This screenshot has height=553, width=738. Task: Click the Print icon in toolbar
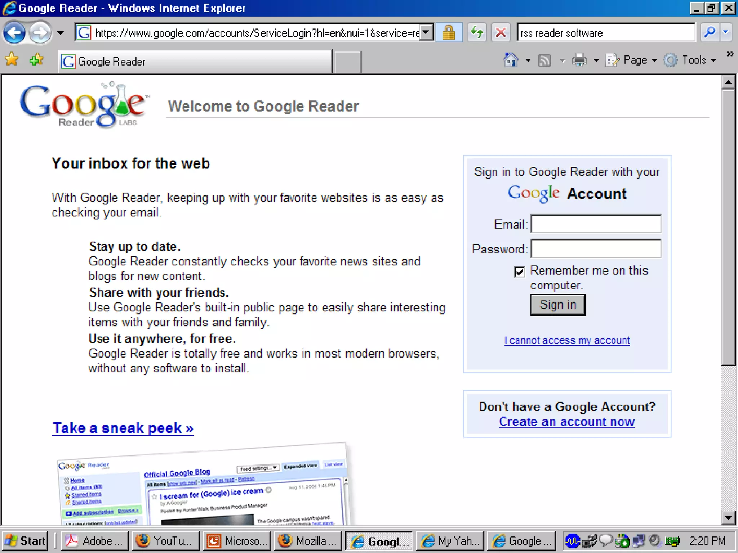tap(579, 60)
